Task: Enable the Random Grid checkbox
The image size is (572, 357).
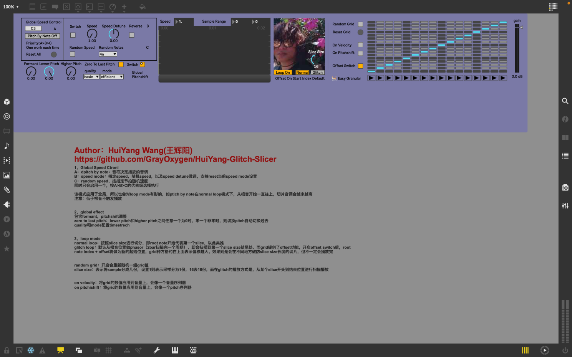Action: (x=360, y=24)
